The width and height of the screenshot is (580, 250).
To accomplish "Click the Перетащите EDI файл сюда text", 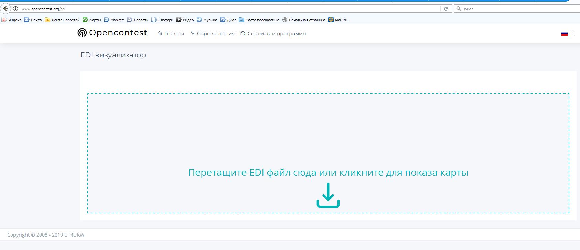I will point(328,172).
